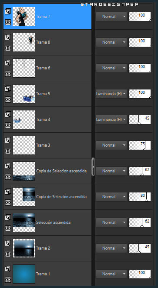Click the Trama 5 thumbnail with blue shoes
Image resolution: width=158 pixels, height=288 pixels.
(x=24, y=94)
